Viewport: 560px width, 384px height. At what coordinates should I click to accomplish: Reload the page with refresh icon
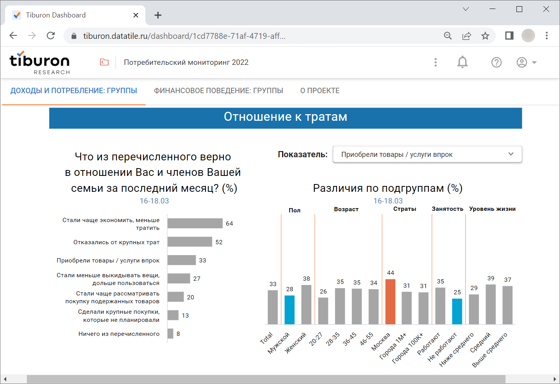point(51,36)
